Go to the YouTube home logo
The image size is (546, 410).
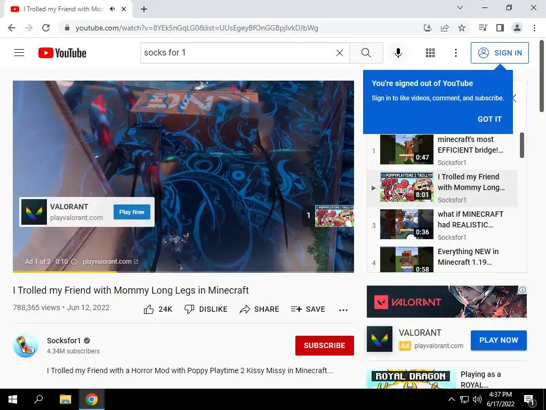pyautogui.click(x=62, y=53)
